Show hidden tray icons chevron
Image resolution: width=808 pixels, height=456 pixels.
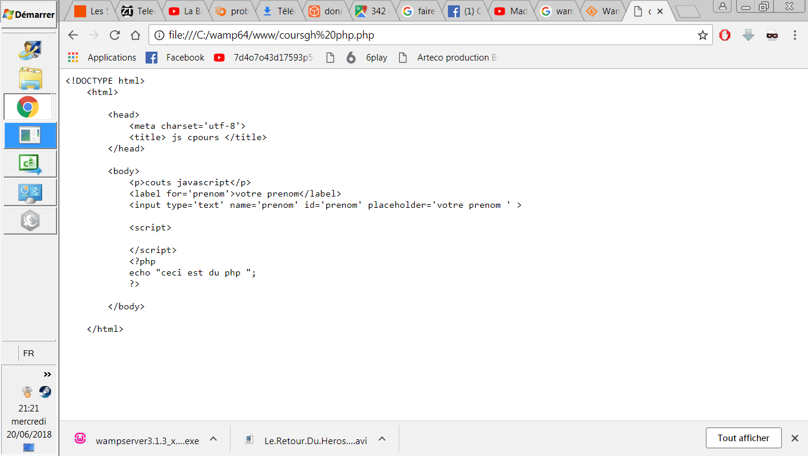(x=47, y=374)
